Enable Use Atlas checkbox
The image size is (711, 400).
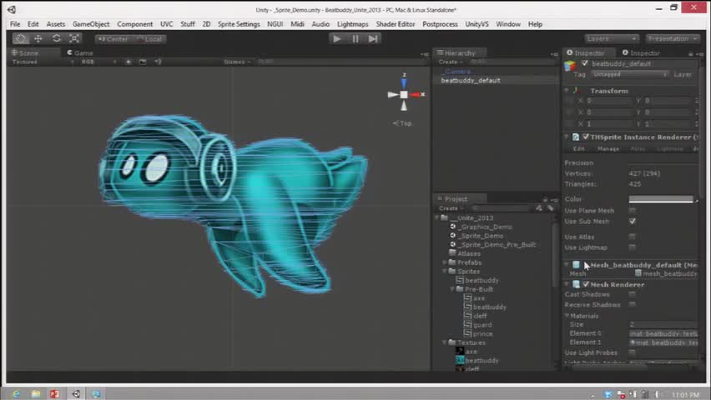[x=632, y=237]
